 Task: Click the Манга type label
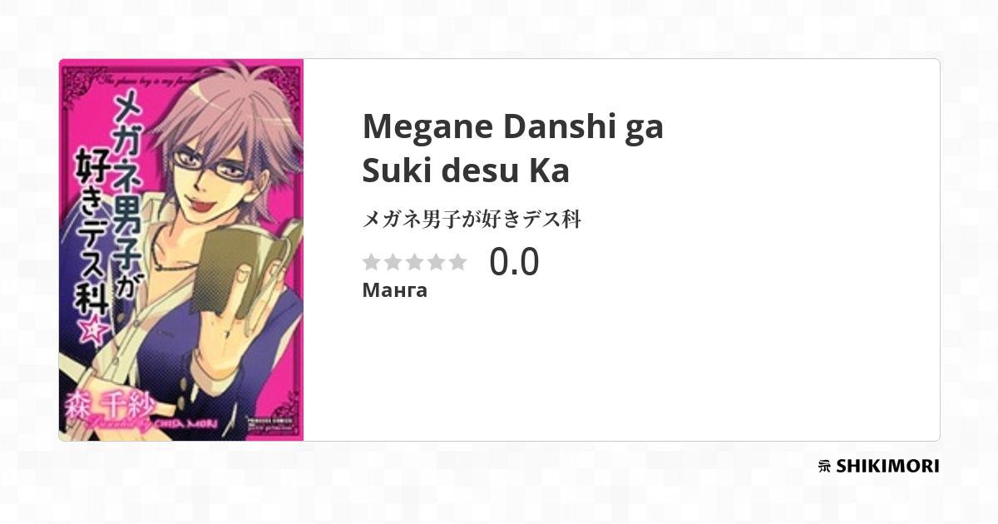click(395, 290)
